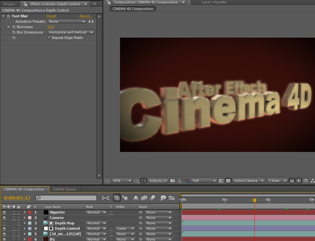Open Depth Map blending mode dropdown
Image resolution: width=315 pixels, height=241 pixels.
click(96, 223)
